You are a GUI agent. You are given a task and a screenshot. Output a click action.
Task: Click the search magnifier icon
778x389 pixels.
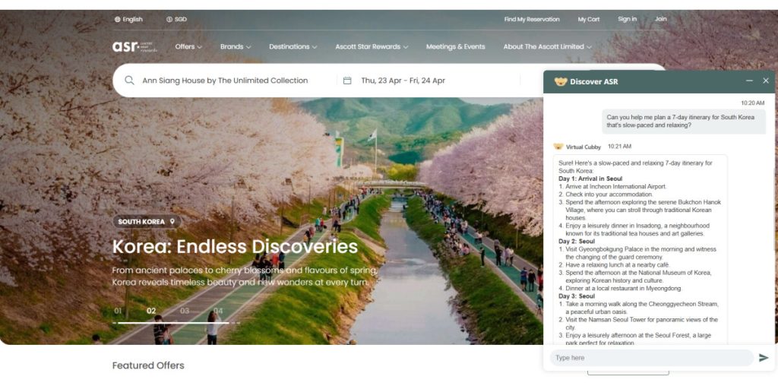129,81
